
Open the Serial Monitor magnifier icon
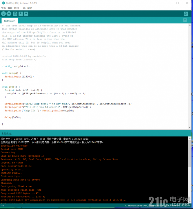[186, 14]
